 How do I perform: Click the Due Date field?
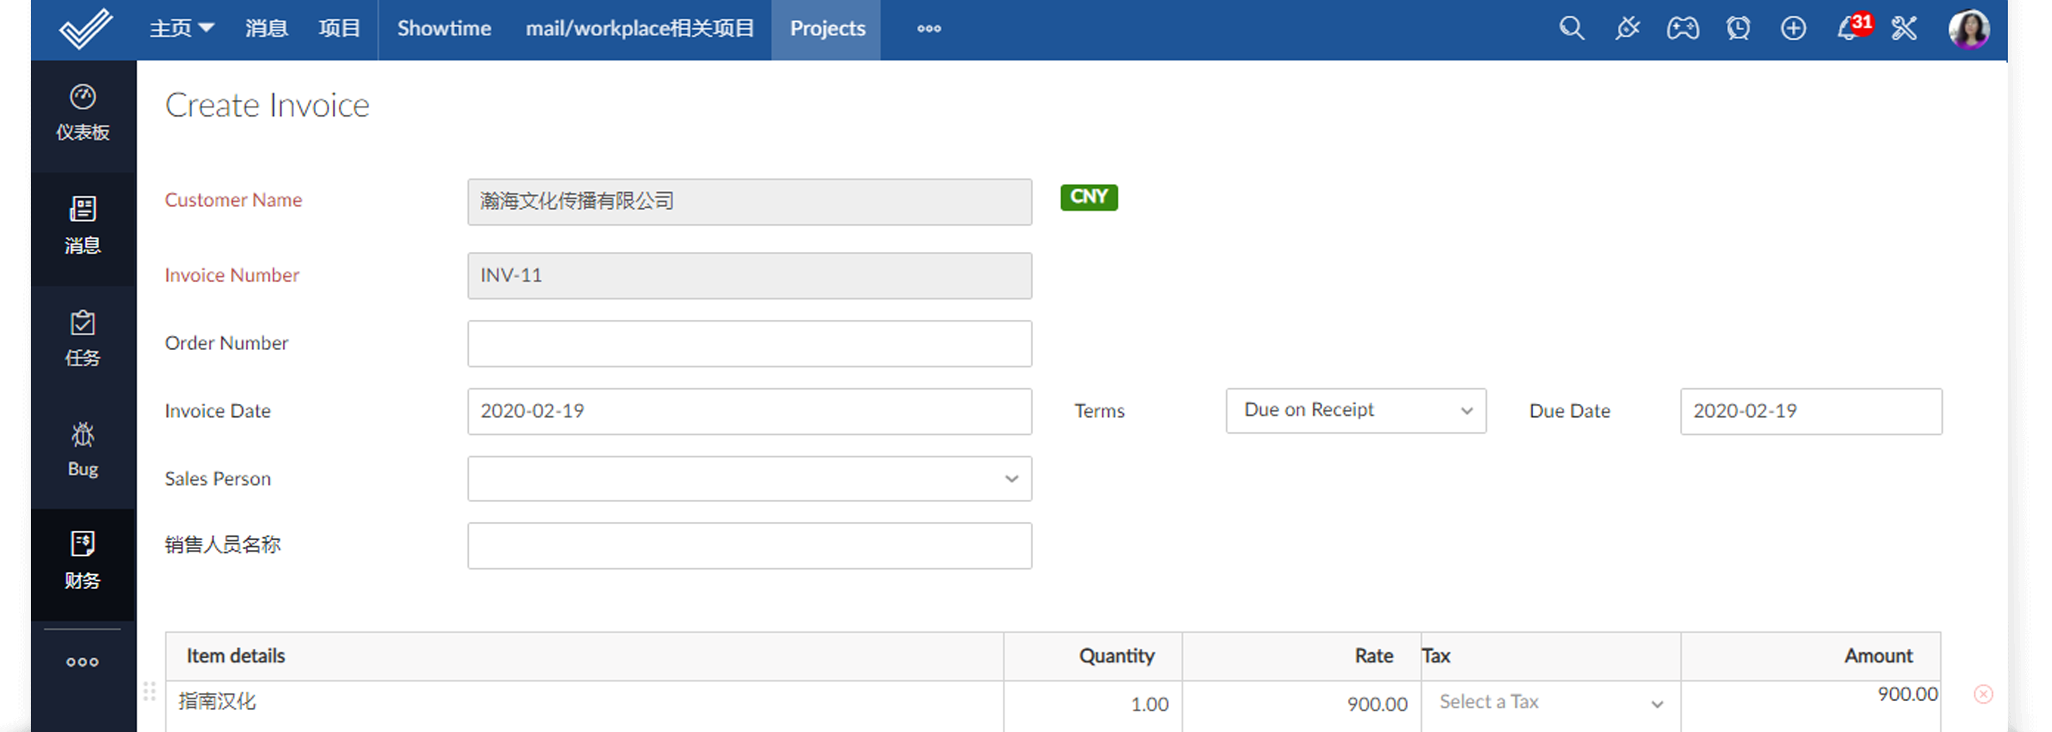pyautogui.click(x=1810, y=411)
